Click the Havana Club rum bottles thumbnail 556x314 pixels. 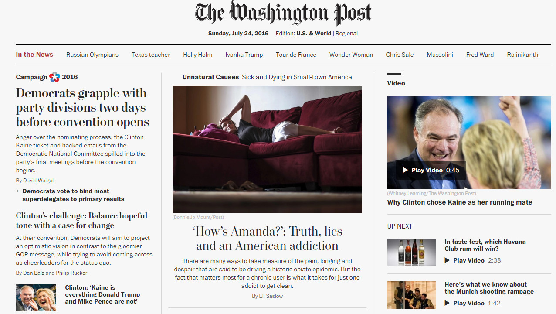(x=411, y=252)
